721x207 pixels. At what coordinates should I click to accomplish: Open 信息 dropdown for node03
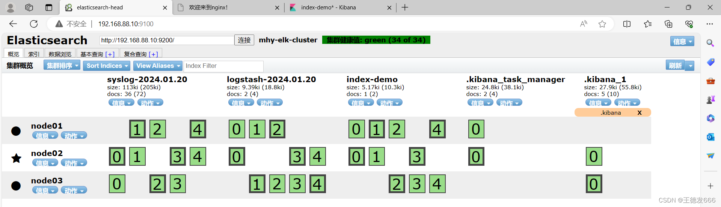tap(45, 190)
